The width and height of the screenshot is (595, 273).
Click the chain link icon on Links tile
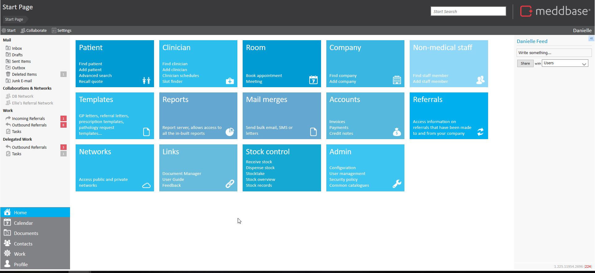click(230, 184)
